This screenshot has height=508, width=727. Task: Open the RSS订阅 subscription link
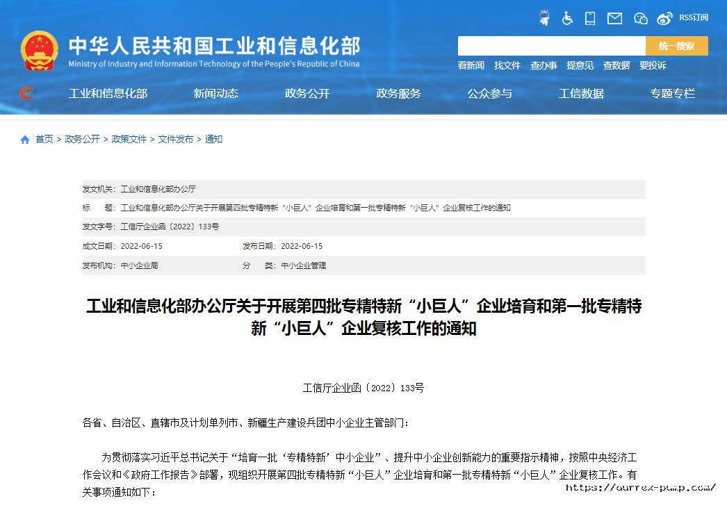[x=694, y=18]
